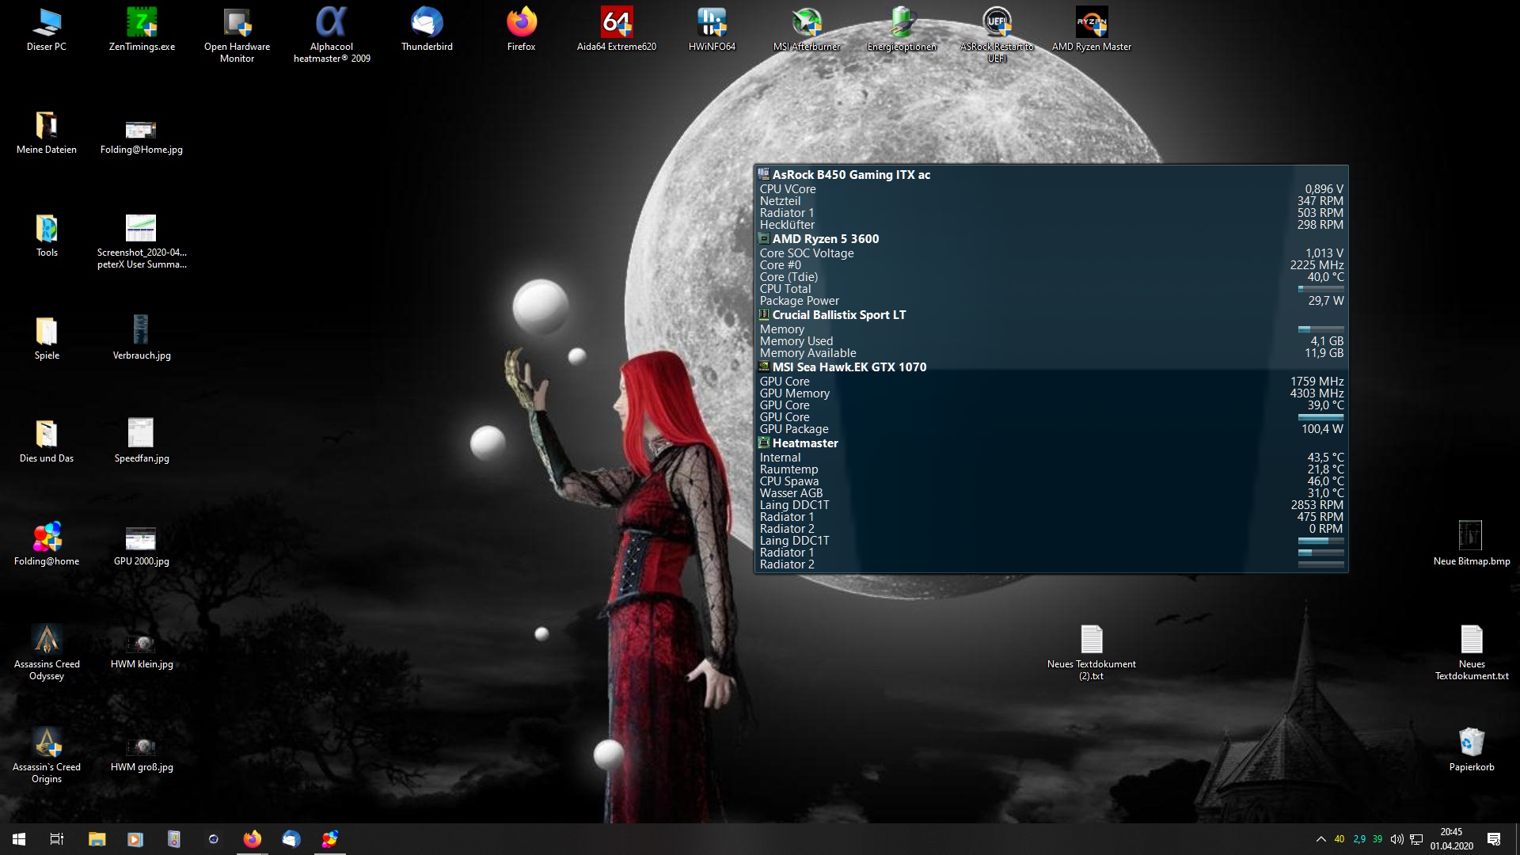This screenshot has height=855, width=1520.
Task: Select MSI Afterburner shortcut
Action: (x=806, y=24)
